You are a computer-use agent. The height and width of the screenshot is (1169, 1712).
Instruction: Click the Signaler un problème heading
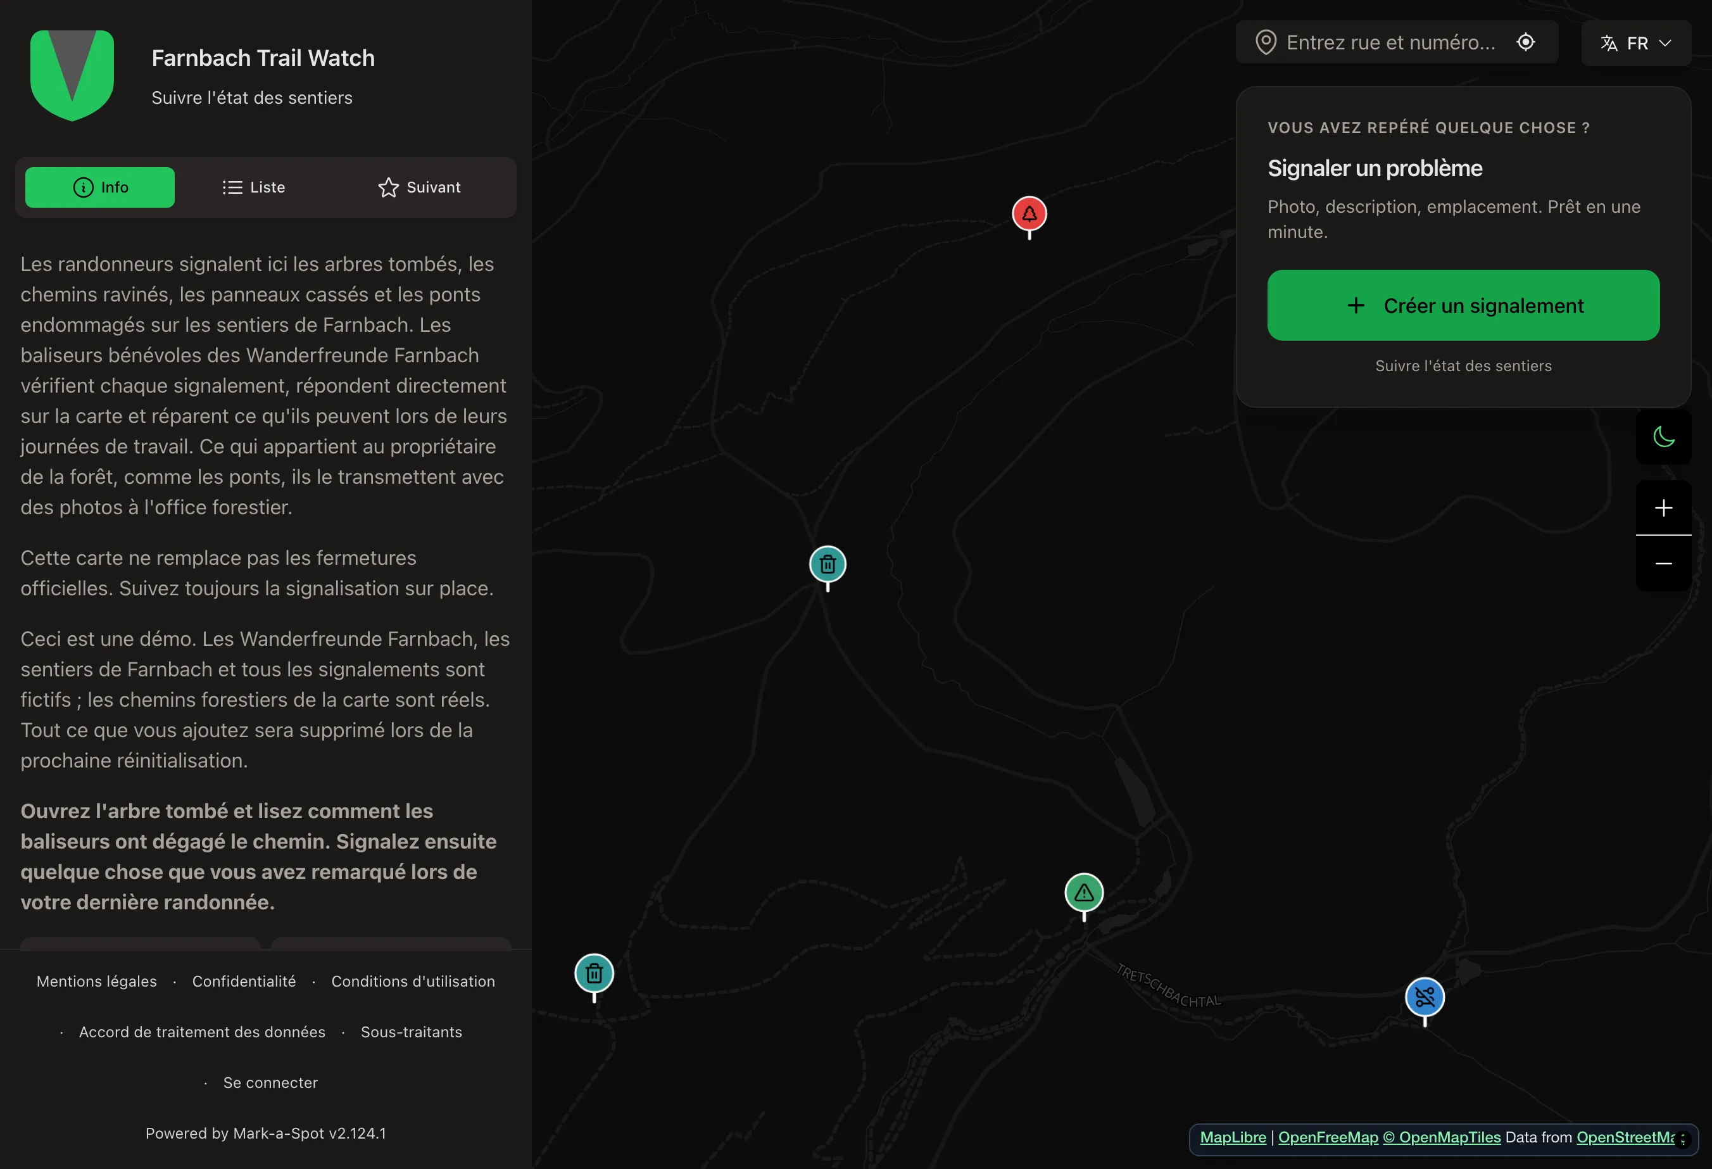pyautogui.click(x=1375, y=168)
